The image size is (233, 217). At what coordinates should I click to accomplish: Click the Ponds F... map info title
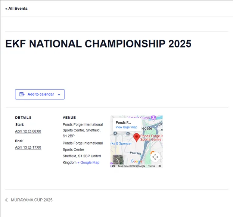(123, 123)
